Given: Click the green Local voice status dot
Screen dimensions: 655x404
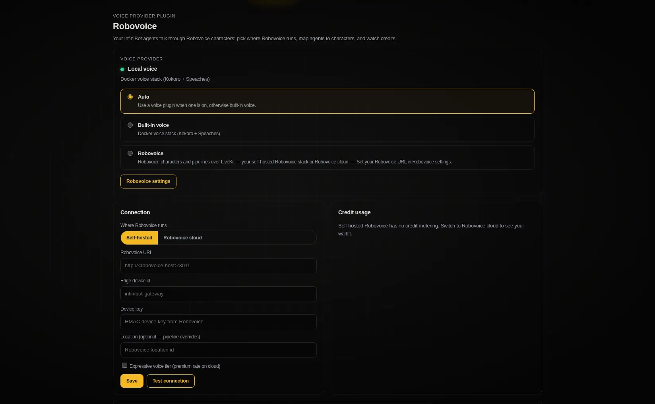Looking at the screenshot, I should [x=122, y=69].
